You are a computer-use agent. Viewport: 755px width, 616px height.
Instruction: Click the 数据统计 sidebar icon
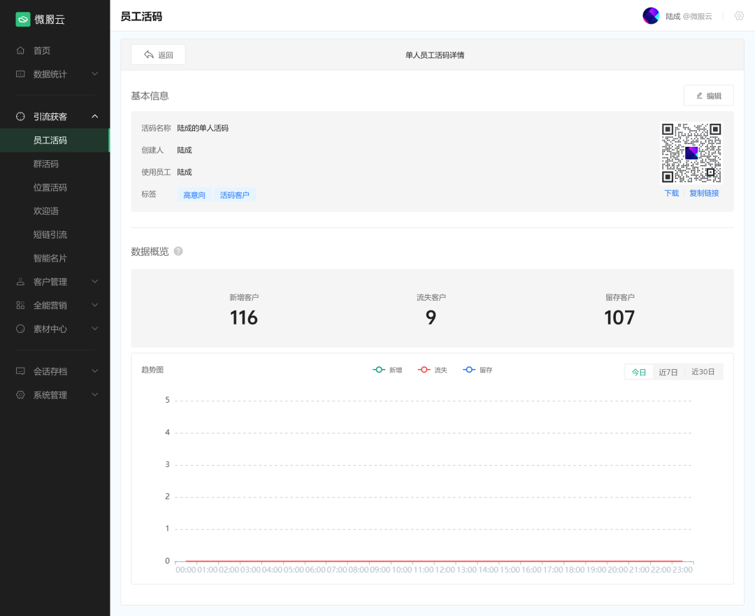tap(20, 74)
